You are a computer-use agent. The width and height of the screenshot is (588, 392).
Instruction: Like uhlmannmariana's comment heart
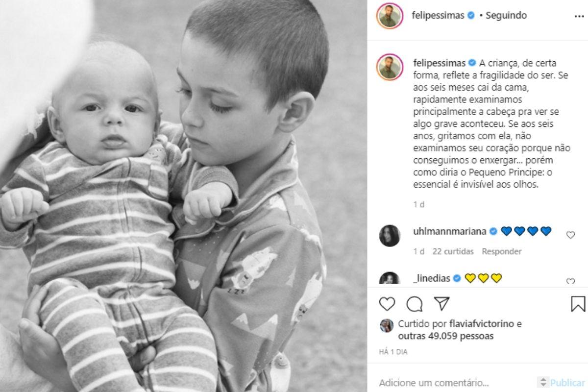[x=570, y=235]
